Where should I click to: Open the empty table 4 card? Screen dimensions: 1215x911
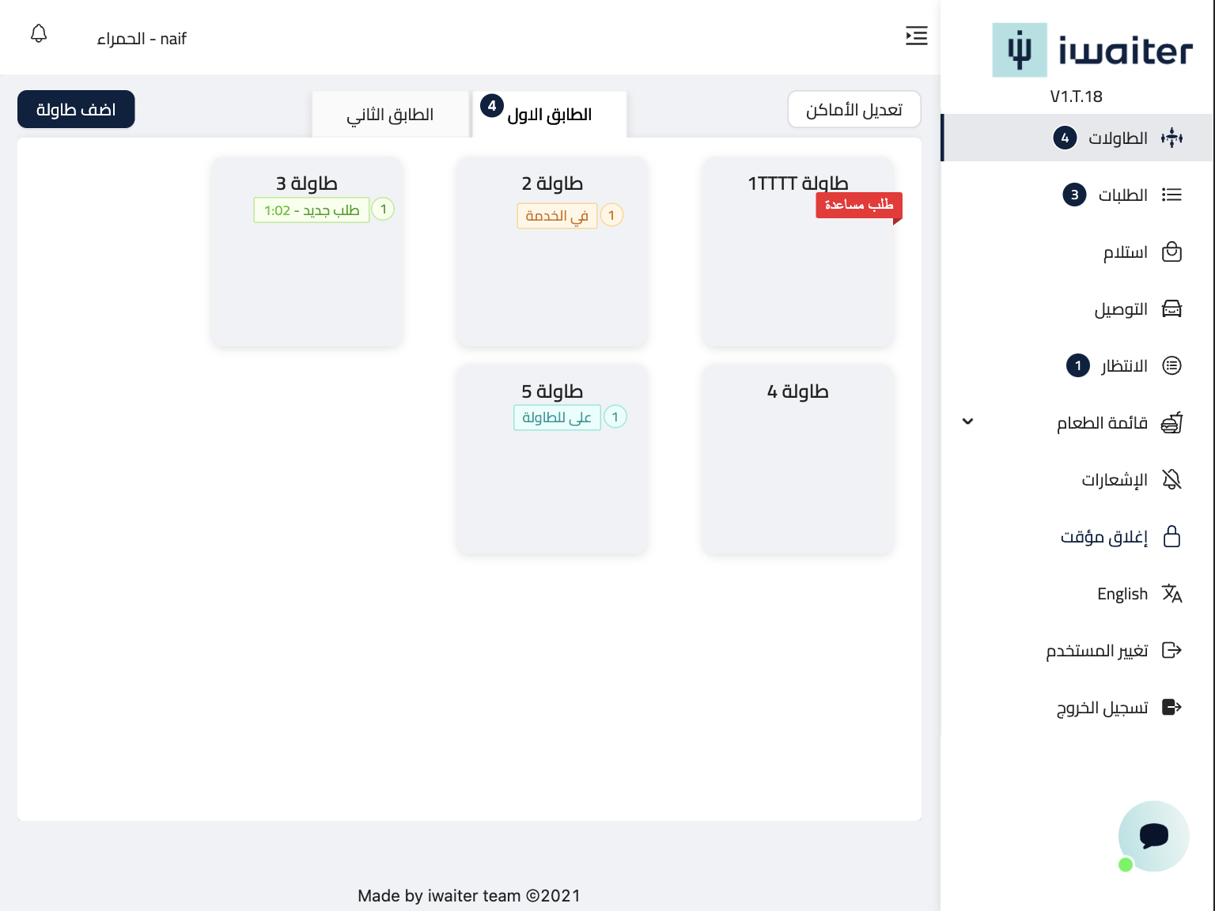tap(797, 459)
